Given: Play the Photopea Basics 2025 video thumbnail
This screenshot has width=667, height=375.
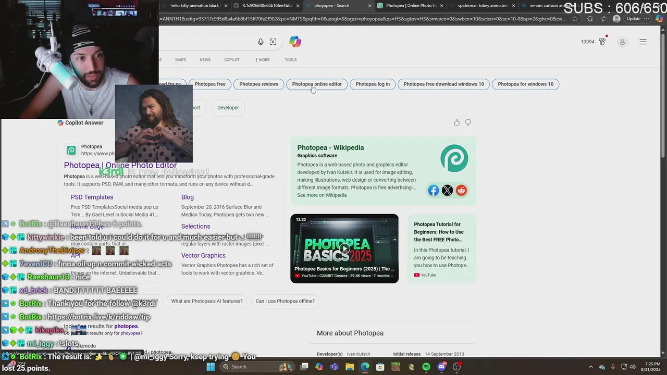Looking at the screenshot, I should click(344, 248).
